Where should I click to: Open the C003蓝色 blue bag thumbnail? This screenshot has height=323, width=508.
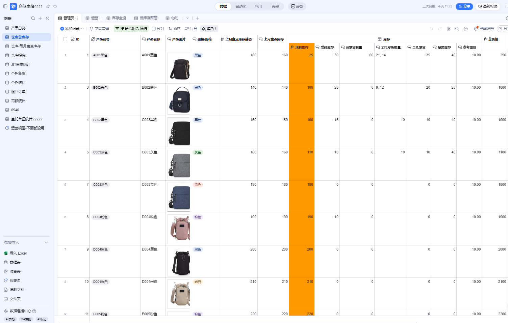(x=179, y=197)
